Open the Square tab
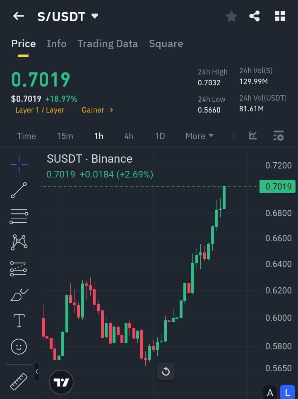Viewport: 298px width, 399px height. [x=166, y=43]
